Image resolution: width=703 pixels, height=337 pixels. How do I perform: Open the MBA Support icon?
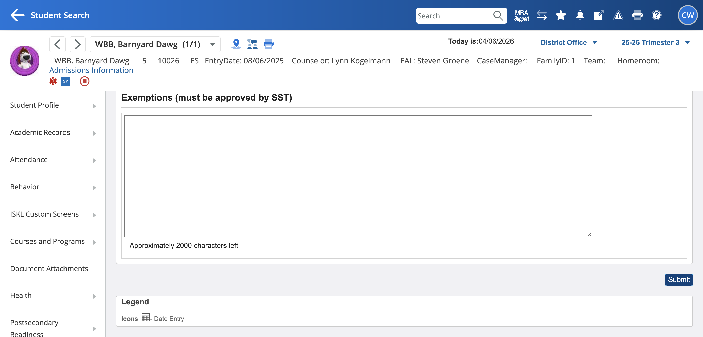521,16
